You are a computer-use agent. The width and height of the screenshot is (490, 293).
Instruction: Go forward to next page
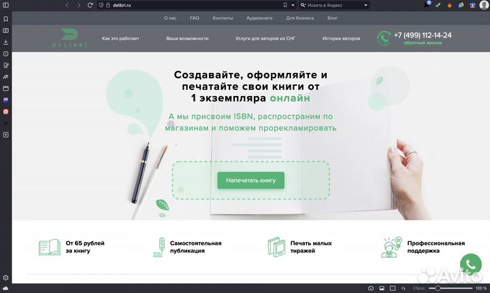79,5
